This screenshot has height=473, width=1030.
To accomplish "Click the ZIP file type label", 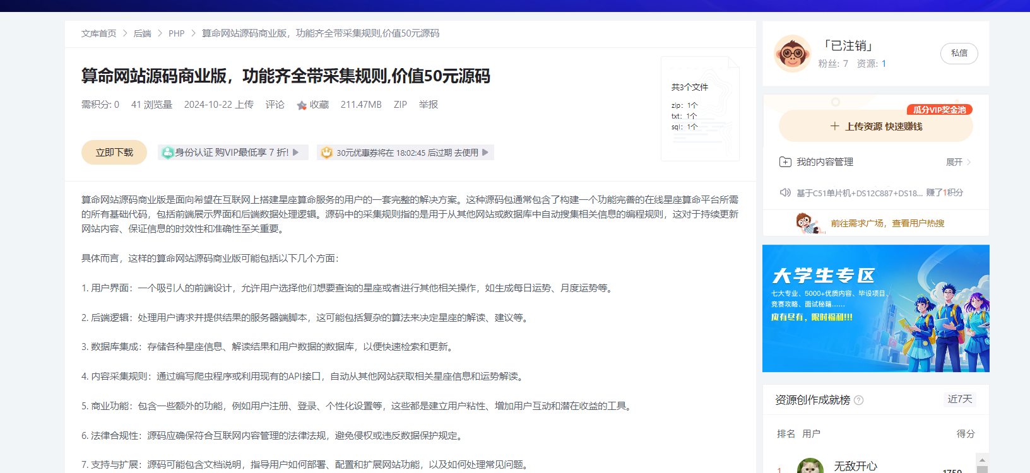I will pos(400,105).
